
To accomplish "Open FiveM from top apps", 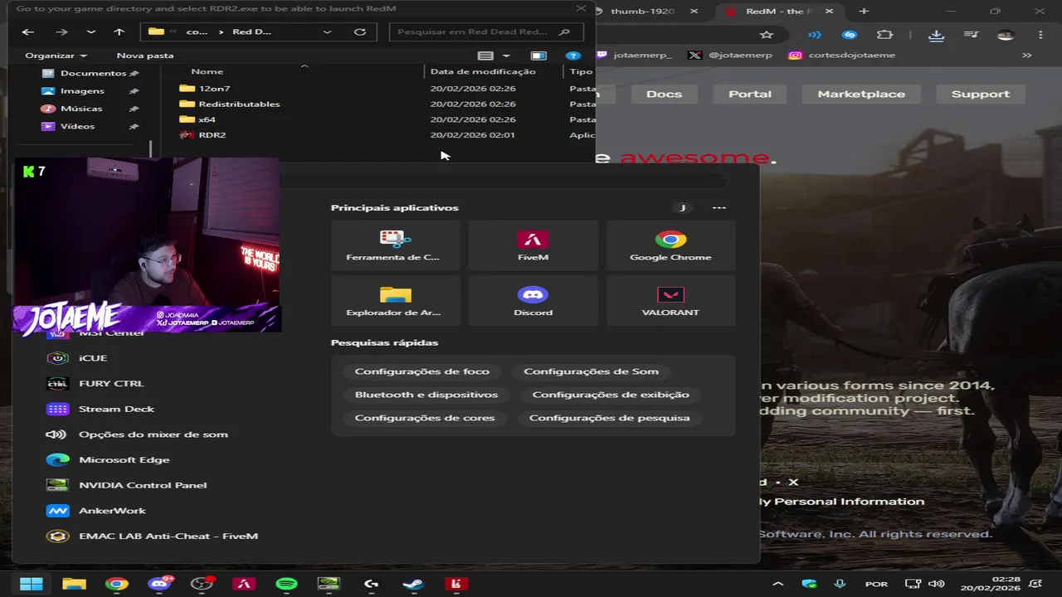I will (533, 245).
